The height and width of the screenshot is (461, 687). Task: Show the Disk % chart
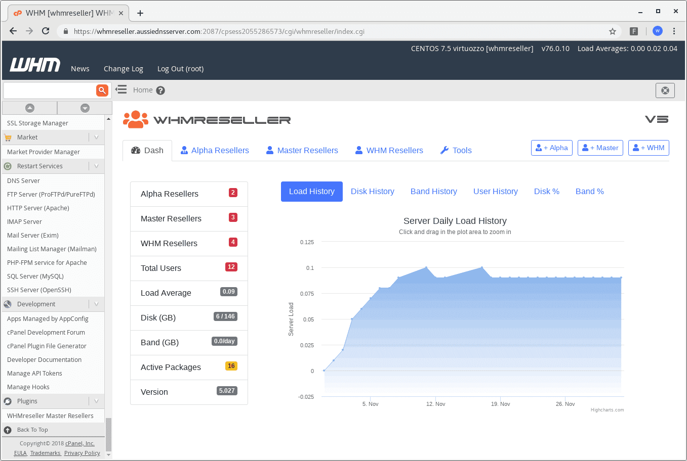tap(547, 192)
